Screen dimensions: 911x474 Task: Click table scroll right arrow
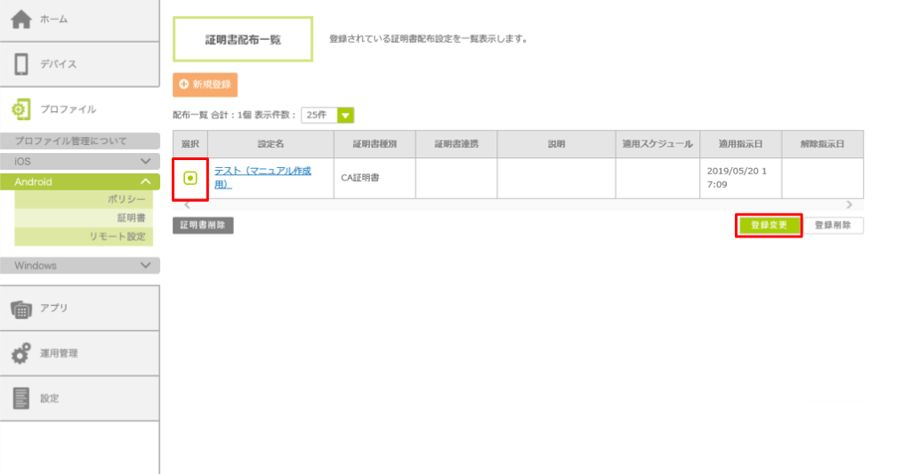(x=850, y=205)
